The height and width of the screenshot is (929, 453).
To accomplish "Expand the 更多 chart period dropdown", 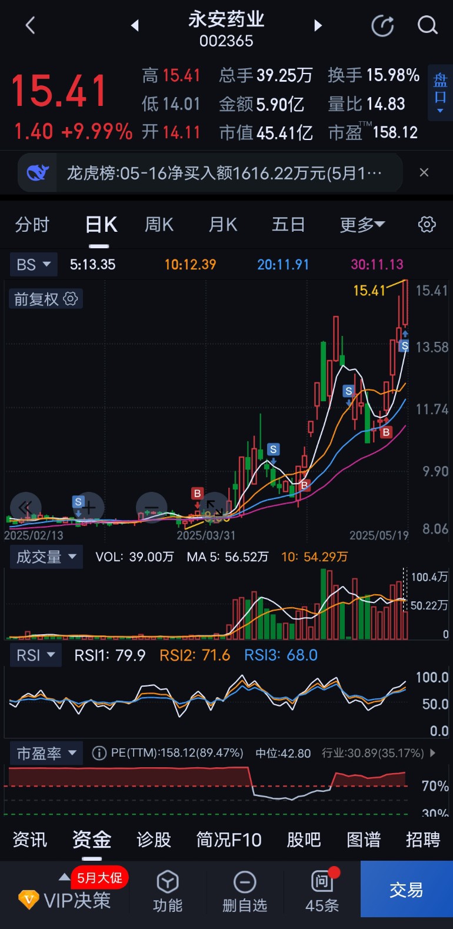I will [362, 225].
